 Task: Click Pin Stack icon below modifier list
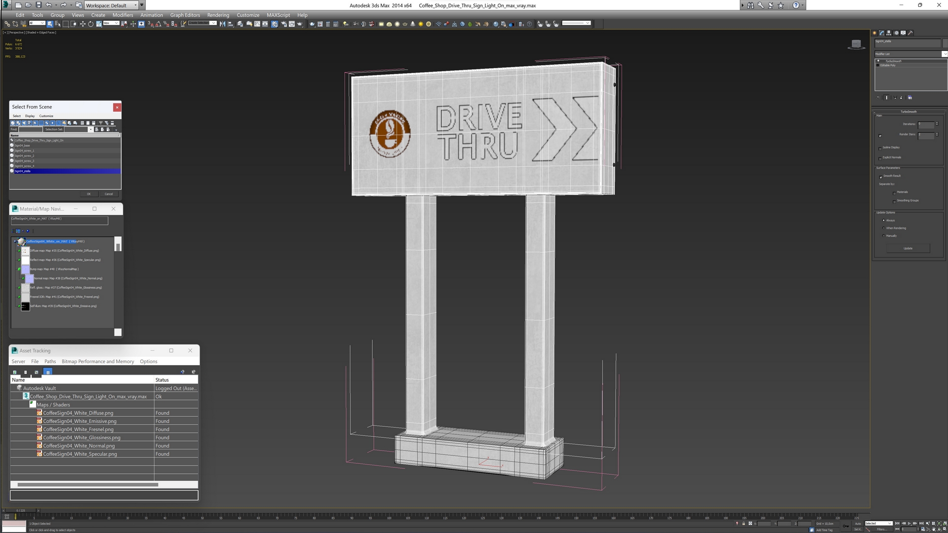878,98
